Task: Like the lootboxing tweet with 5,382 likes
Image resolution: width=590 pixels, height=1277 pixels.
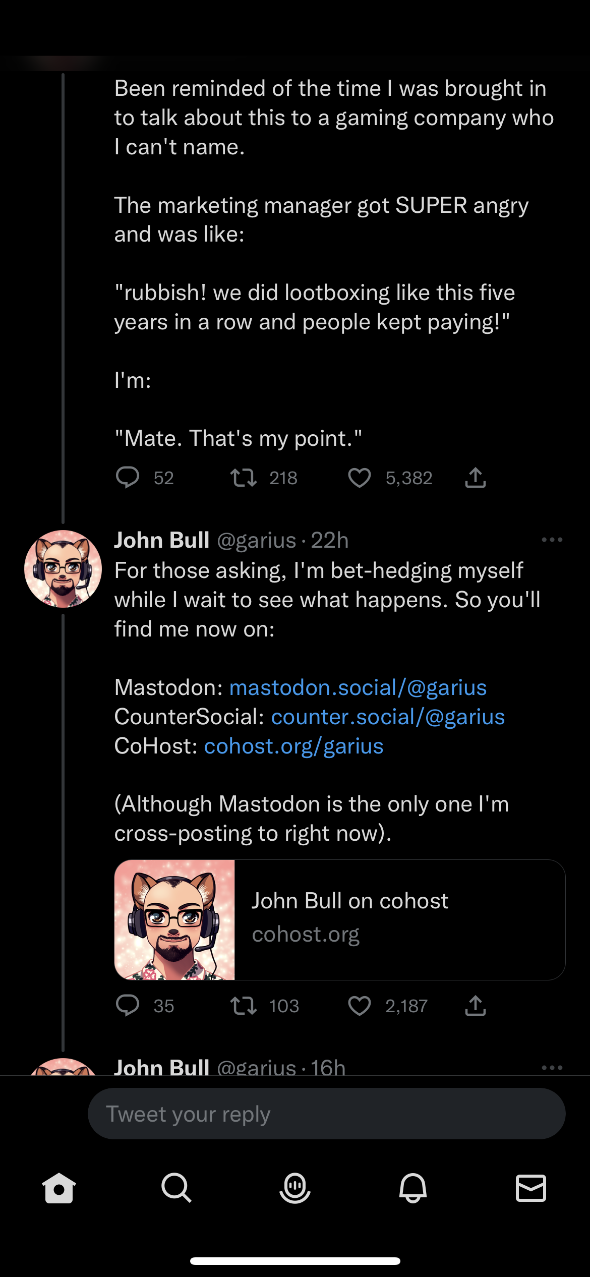Action: coord(360,478)
